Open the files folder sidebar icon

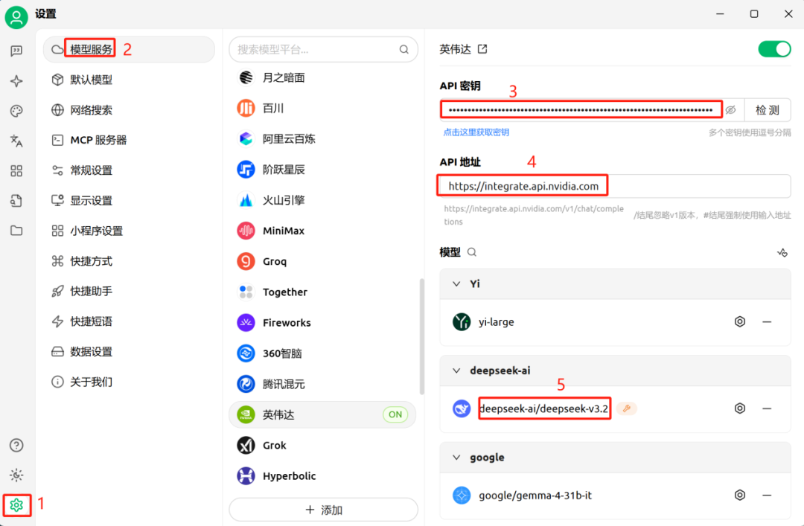16,230
